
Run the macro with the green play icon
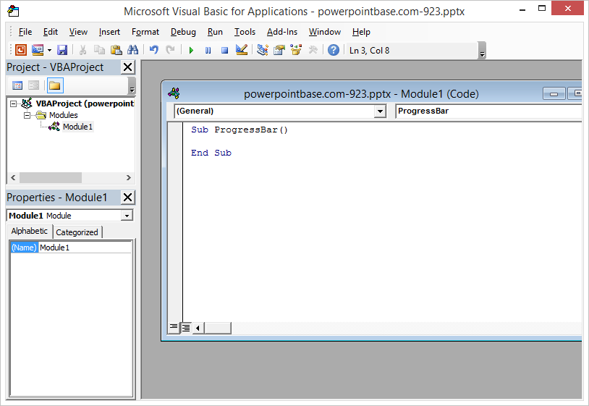point(191,50)
